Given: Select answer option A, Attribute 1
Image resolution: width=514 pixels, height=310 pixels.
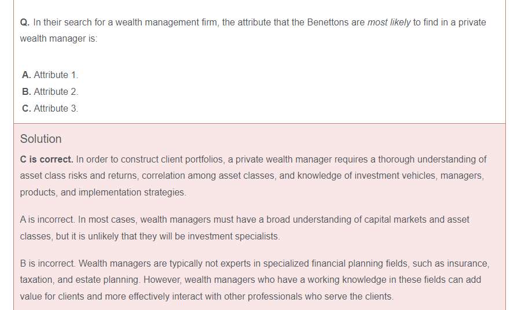Looking at the screenshot, I should (x=50, y=75).
